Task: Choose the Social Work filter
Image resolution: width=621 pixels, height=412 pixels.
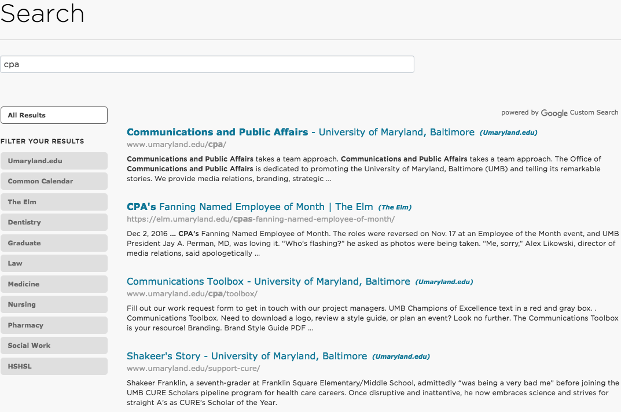Action: tap(54, 345)
